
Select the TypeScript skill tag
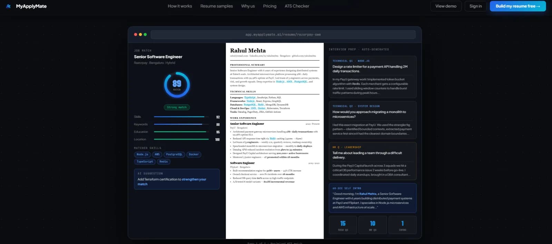pyautogui.click(x=145, y=162)
